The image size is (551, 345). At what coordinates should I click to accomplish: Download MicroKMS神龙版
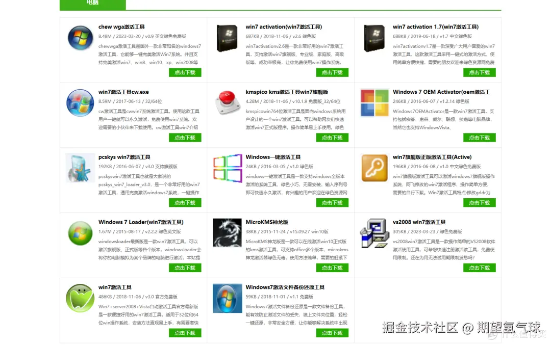click(332, 268)
